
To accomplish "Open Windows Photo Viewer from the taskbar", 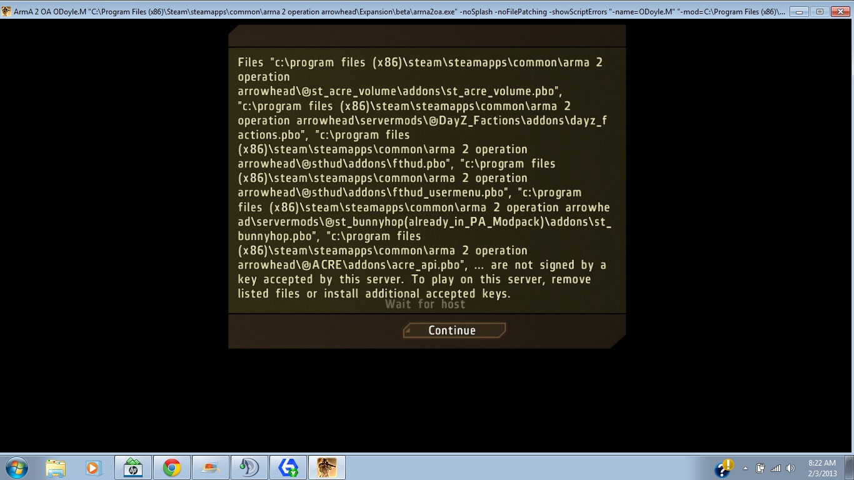I will pyautogui.click(x=211, y=467).
